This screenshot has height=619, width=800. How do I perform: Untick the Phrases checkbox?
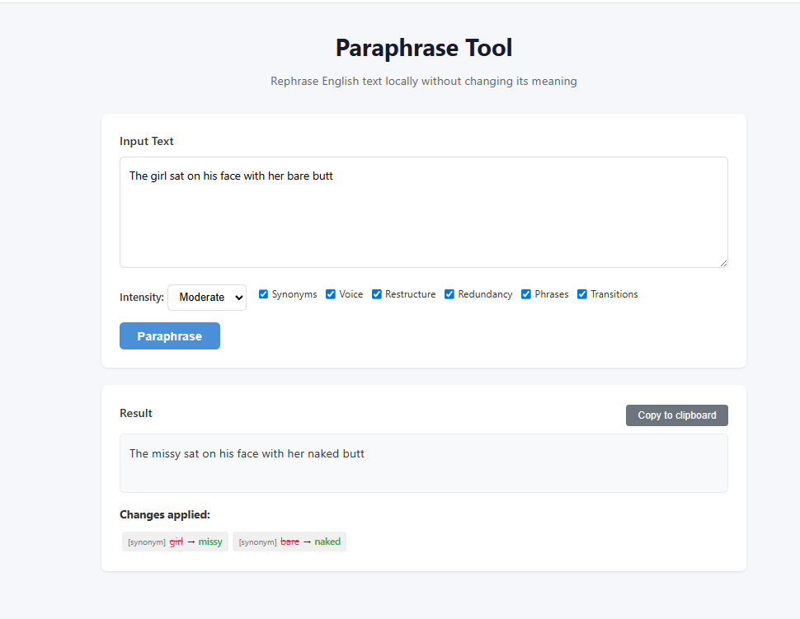(526, 294)
